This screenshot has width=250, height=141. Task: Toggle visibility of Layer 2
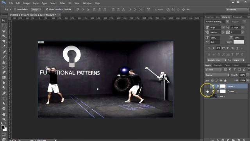[207, 96]
